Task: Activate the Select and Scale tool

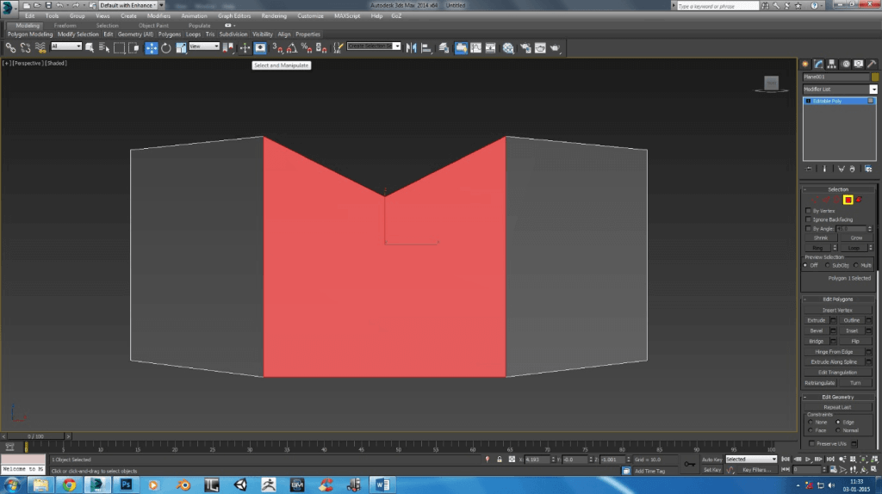Action: (x=181, y=48)
